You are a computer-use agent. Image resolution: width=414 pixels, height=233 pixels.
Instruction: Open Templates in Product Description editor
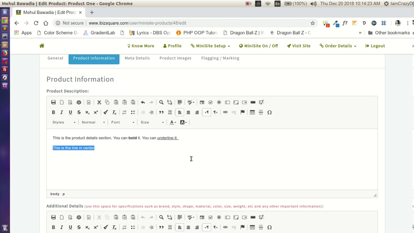pyautogui.click(x=89, y=102)
